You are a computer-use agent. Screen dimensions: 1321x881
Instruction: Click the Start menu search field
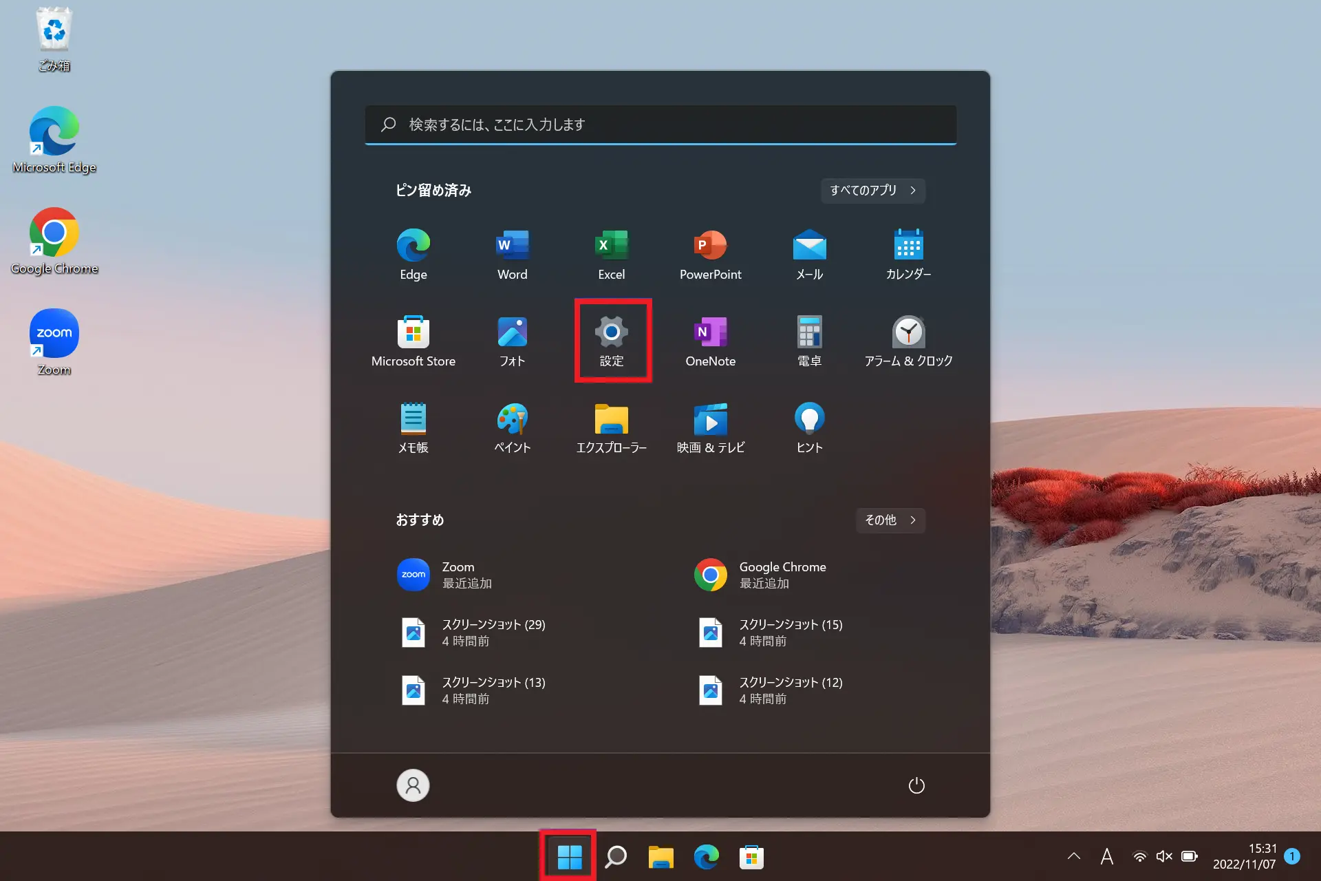pos(660,125)
